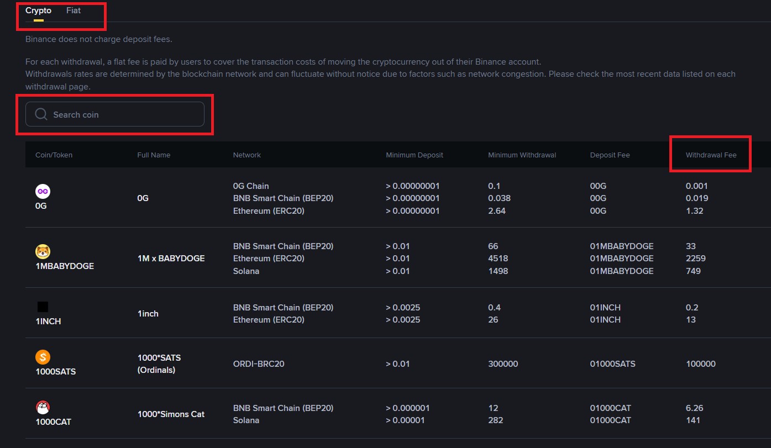
Task: Click the 1MBABYDOGE Shiba dog logo
Action: [43, 252]
